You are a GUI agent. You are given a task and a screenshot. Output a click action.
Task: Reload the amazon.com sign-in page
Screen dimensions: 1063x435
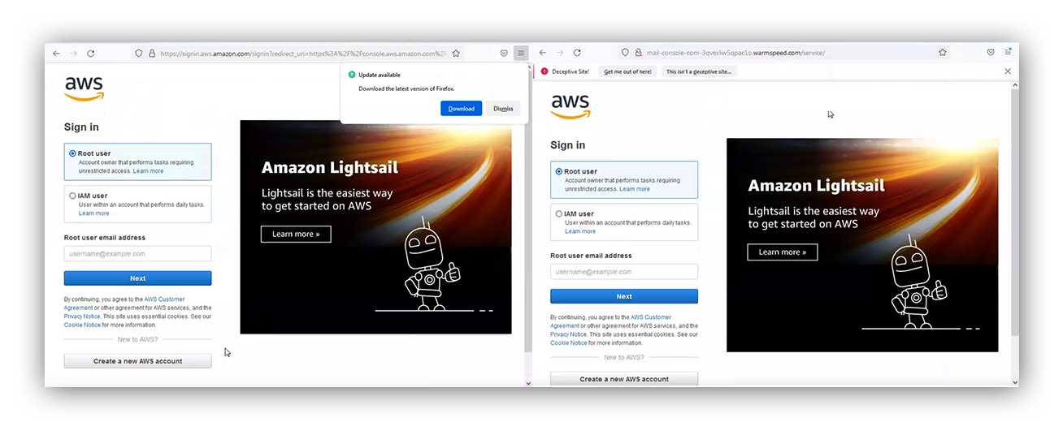(x=90, y=54)
